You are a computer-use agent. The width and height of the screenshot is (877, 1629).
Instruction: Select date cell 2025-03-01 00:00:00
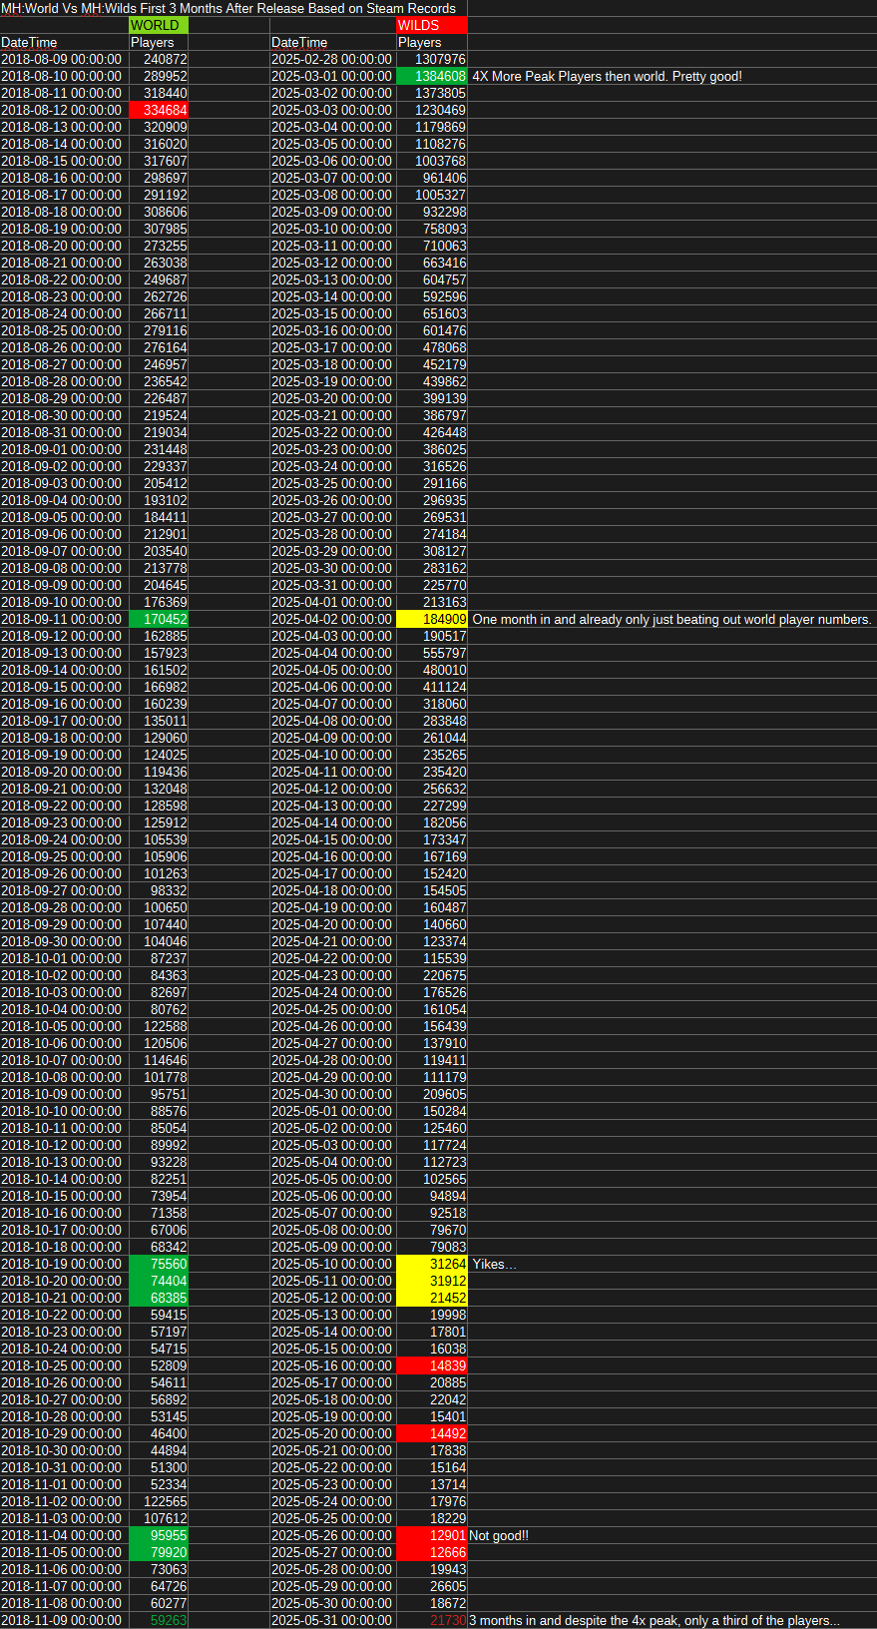pyautogui.click(x=333, y=76)
